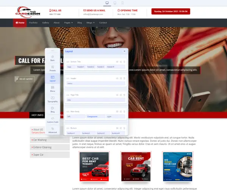Select the header2 module position
227x190 pixels.
tap(91, 67)
